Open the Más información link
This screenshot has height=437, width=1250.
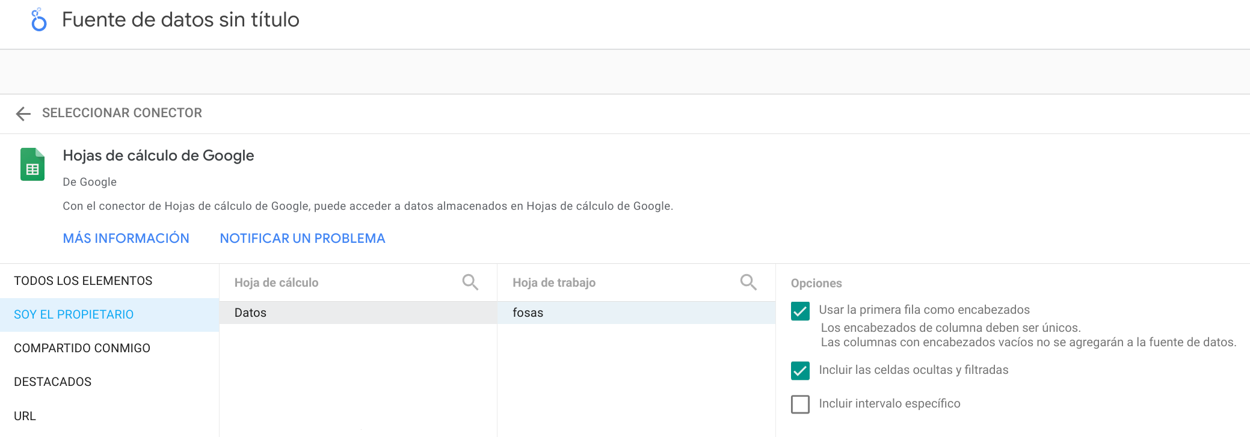pos(126,238)
